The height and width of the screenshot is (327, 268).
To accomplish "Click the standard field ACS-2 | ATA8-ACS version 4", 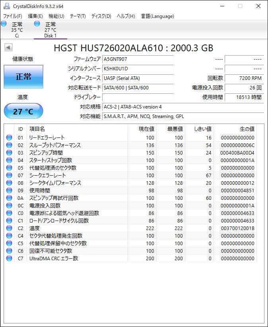I will pos(183,107).
